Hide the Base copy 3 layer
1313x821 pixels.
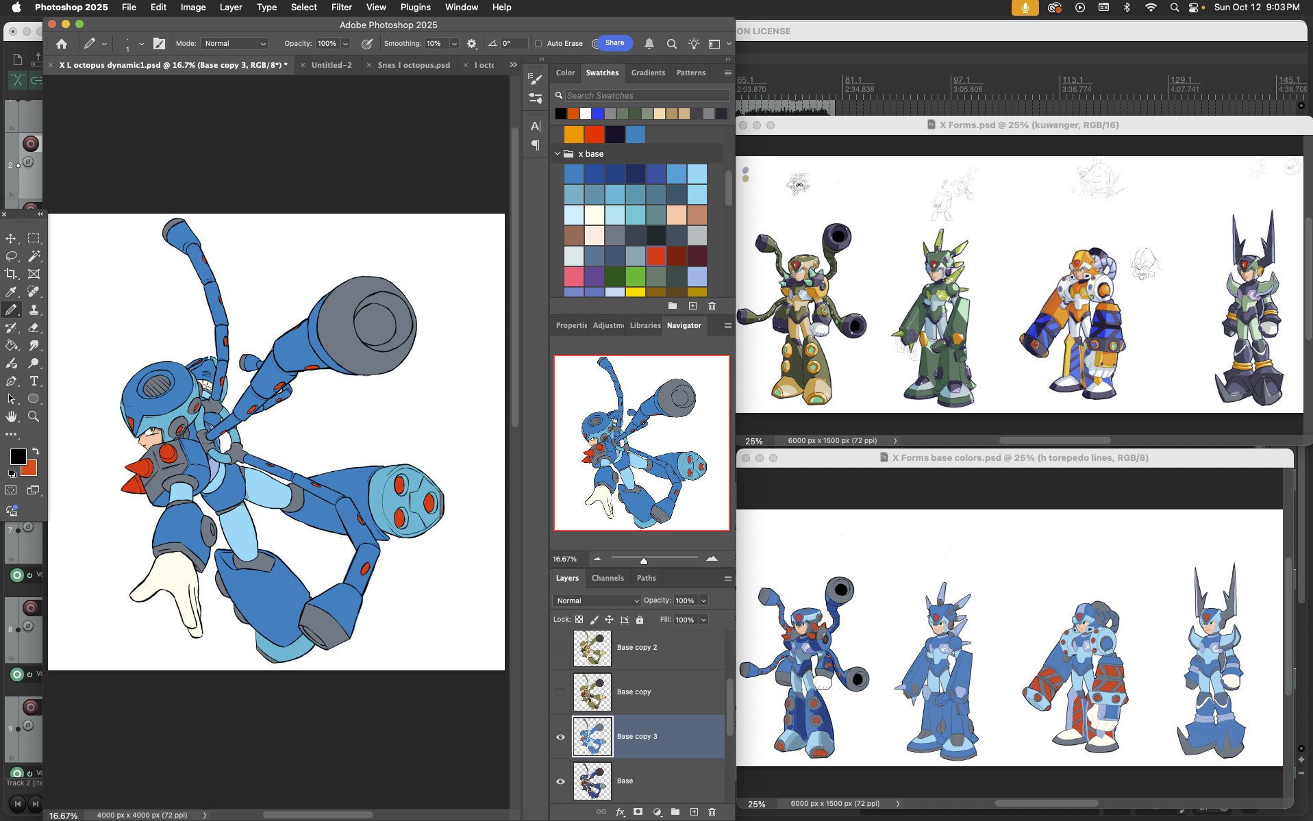560,737
